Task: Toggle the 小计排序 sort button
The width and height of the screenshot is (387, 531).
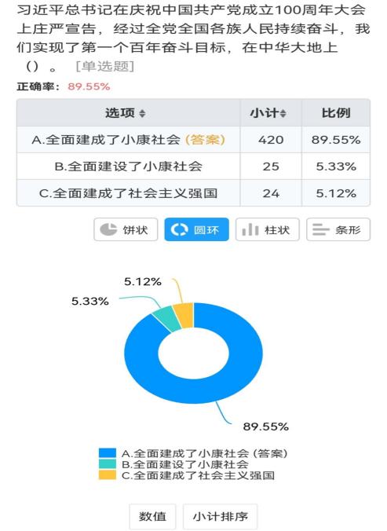Action: point(221,516)
